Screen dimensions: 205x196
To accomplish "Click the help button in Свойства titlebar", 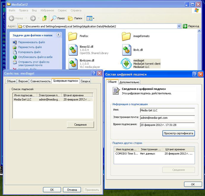I will 94,73.
